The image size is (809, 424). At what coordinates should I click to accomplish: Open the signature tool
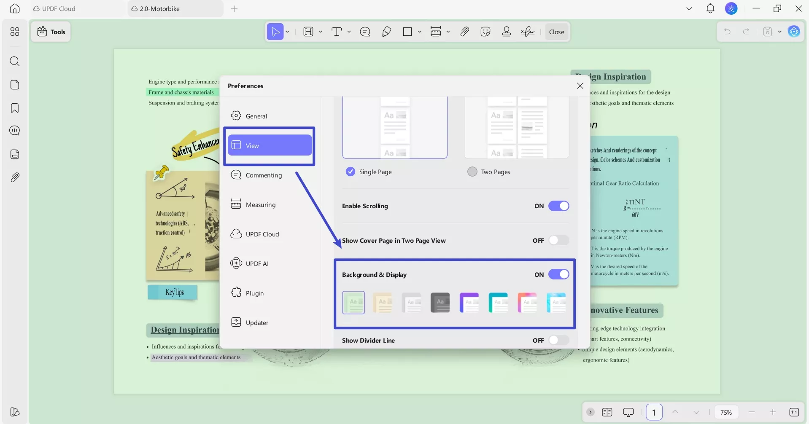tap(528, 32)
